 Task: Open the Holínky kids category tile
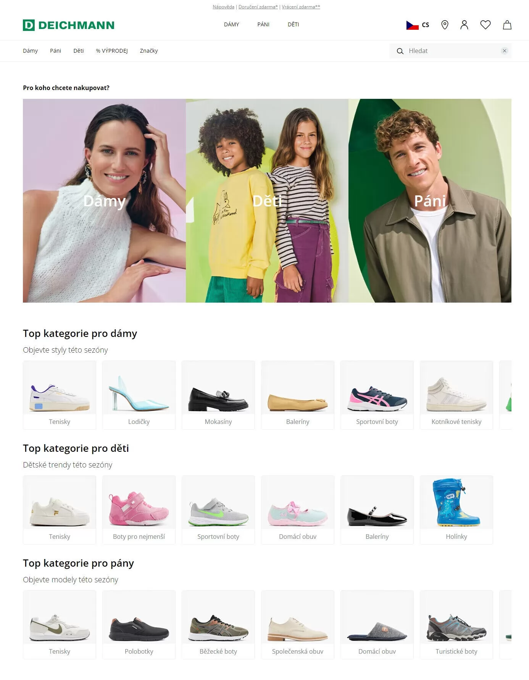click(x=456, y=510)
